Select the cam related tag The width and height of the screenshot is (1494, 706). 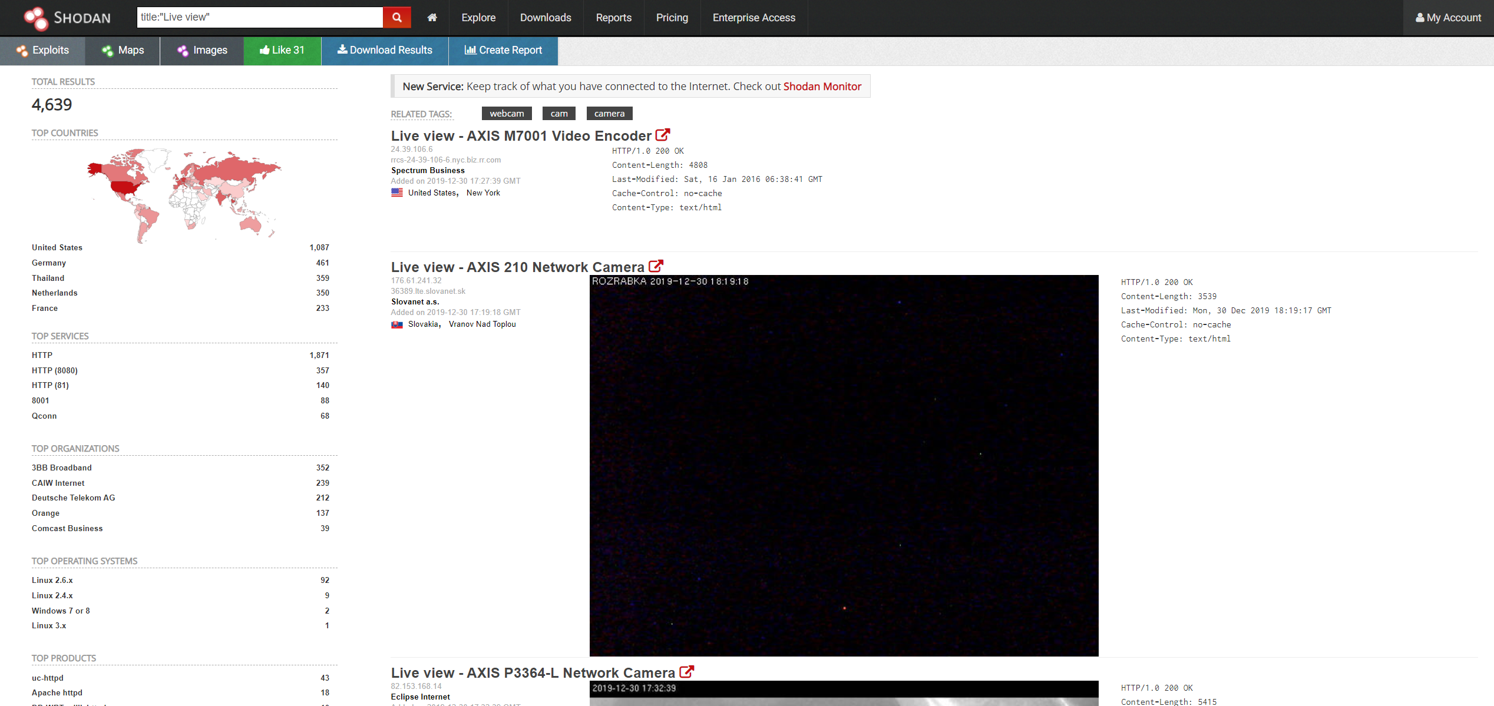[x=559, y=113]
